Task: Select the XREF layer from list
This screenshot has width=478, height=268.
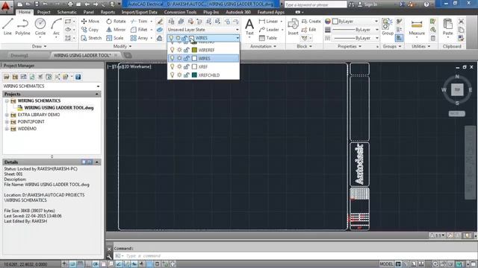Action: [x=203, y=66]
